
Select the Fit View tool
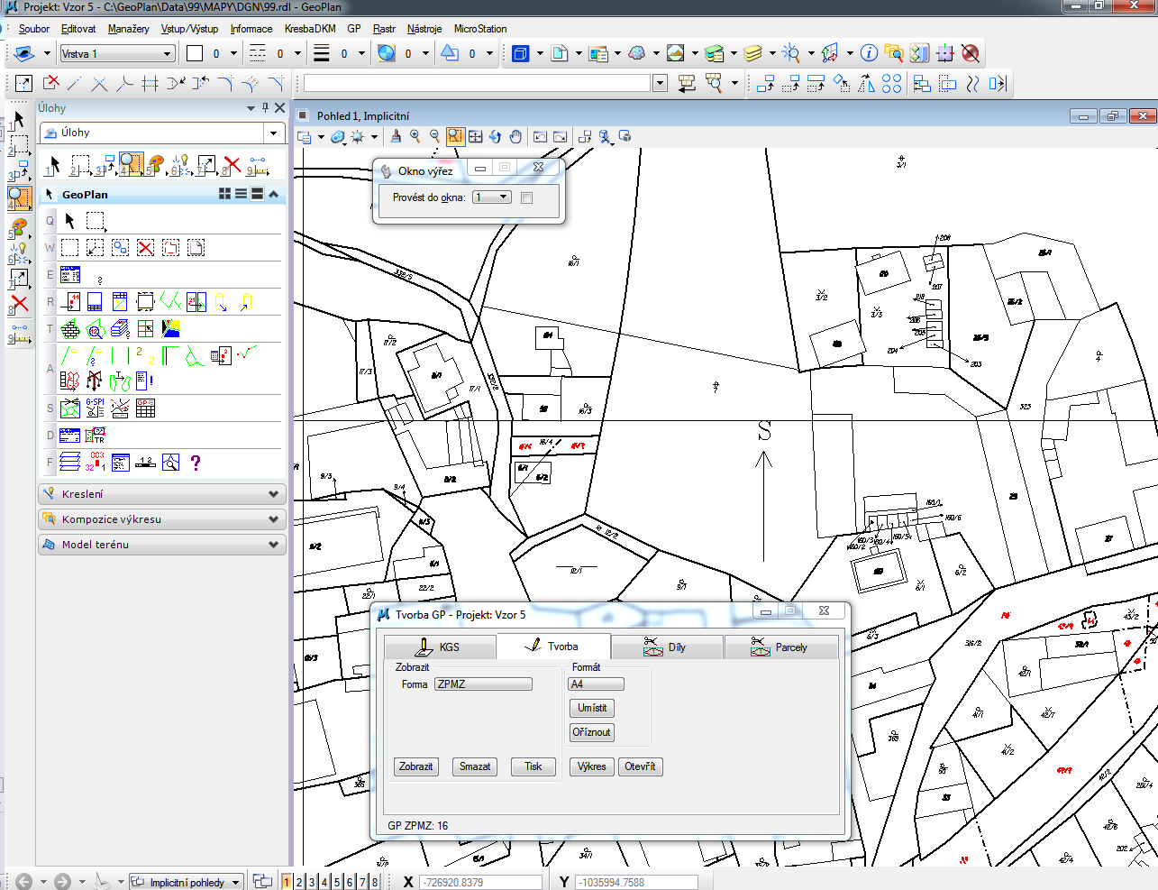[475, 136]
